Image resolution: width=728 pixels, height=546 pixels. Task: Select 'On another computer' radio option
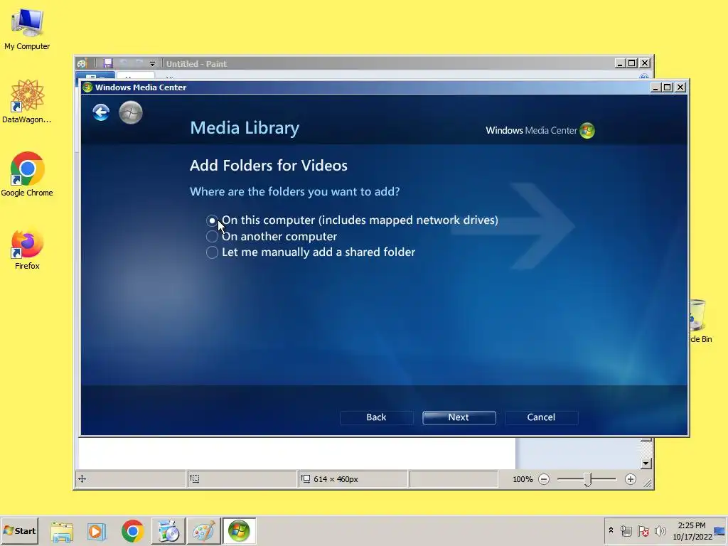coord(212,236)
